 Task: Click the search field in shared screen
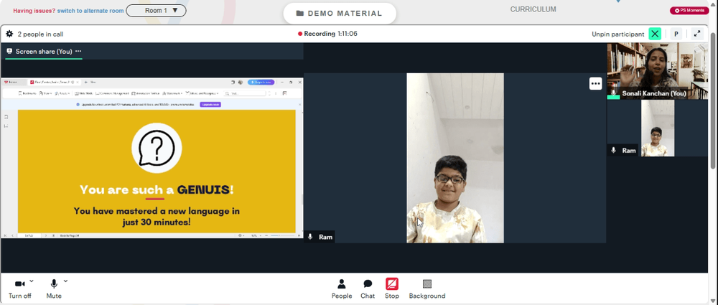tap(246, 93)
